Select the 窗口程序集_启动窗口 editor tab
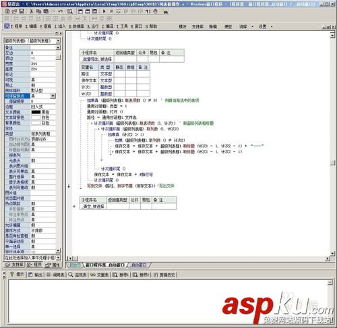This screenshot has height=328, width=337. [x=104, y=265]
